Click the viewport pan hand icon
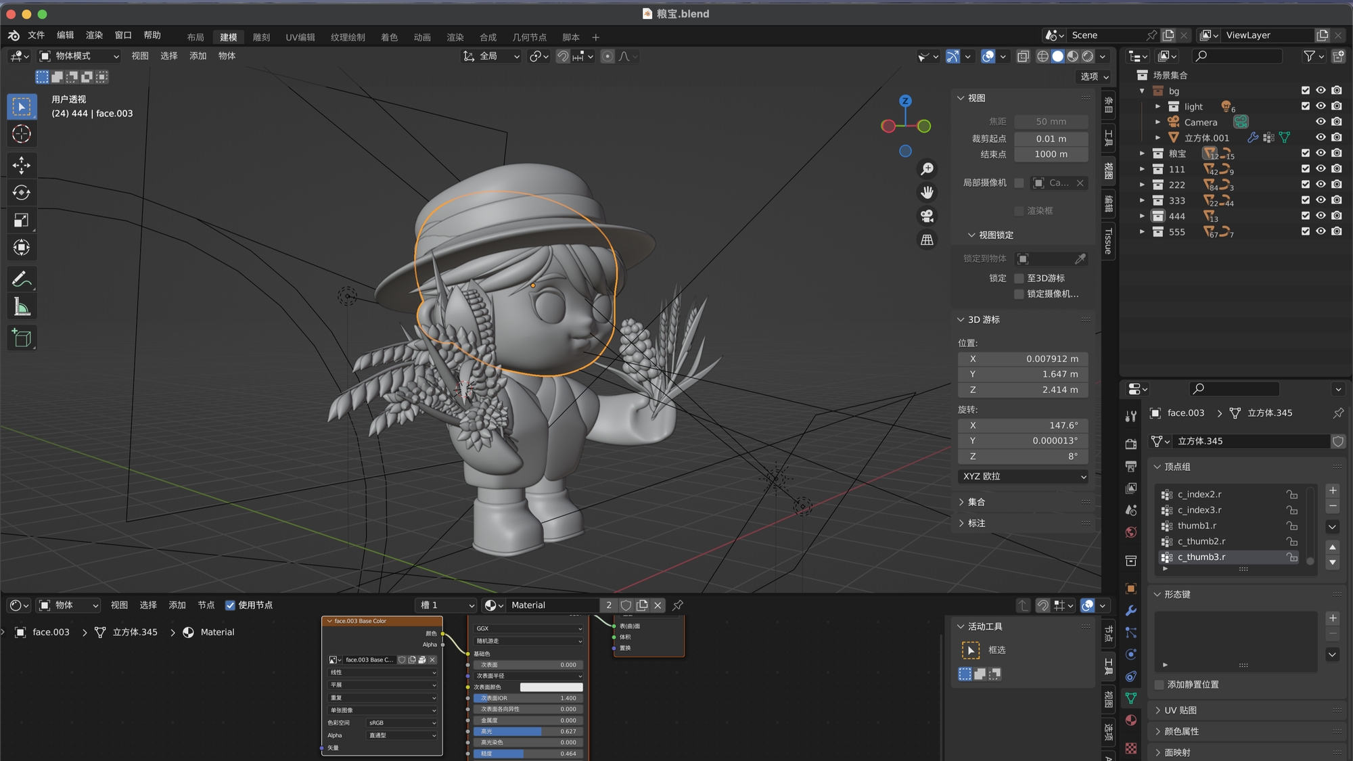Image resolution: width=1353 pixels, height=761 pixels. coord(927,193)
